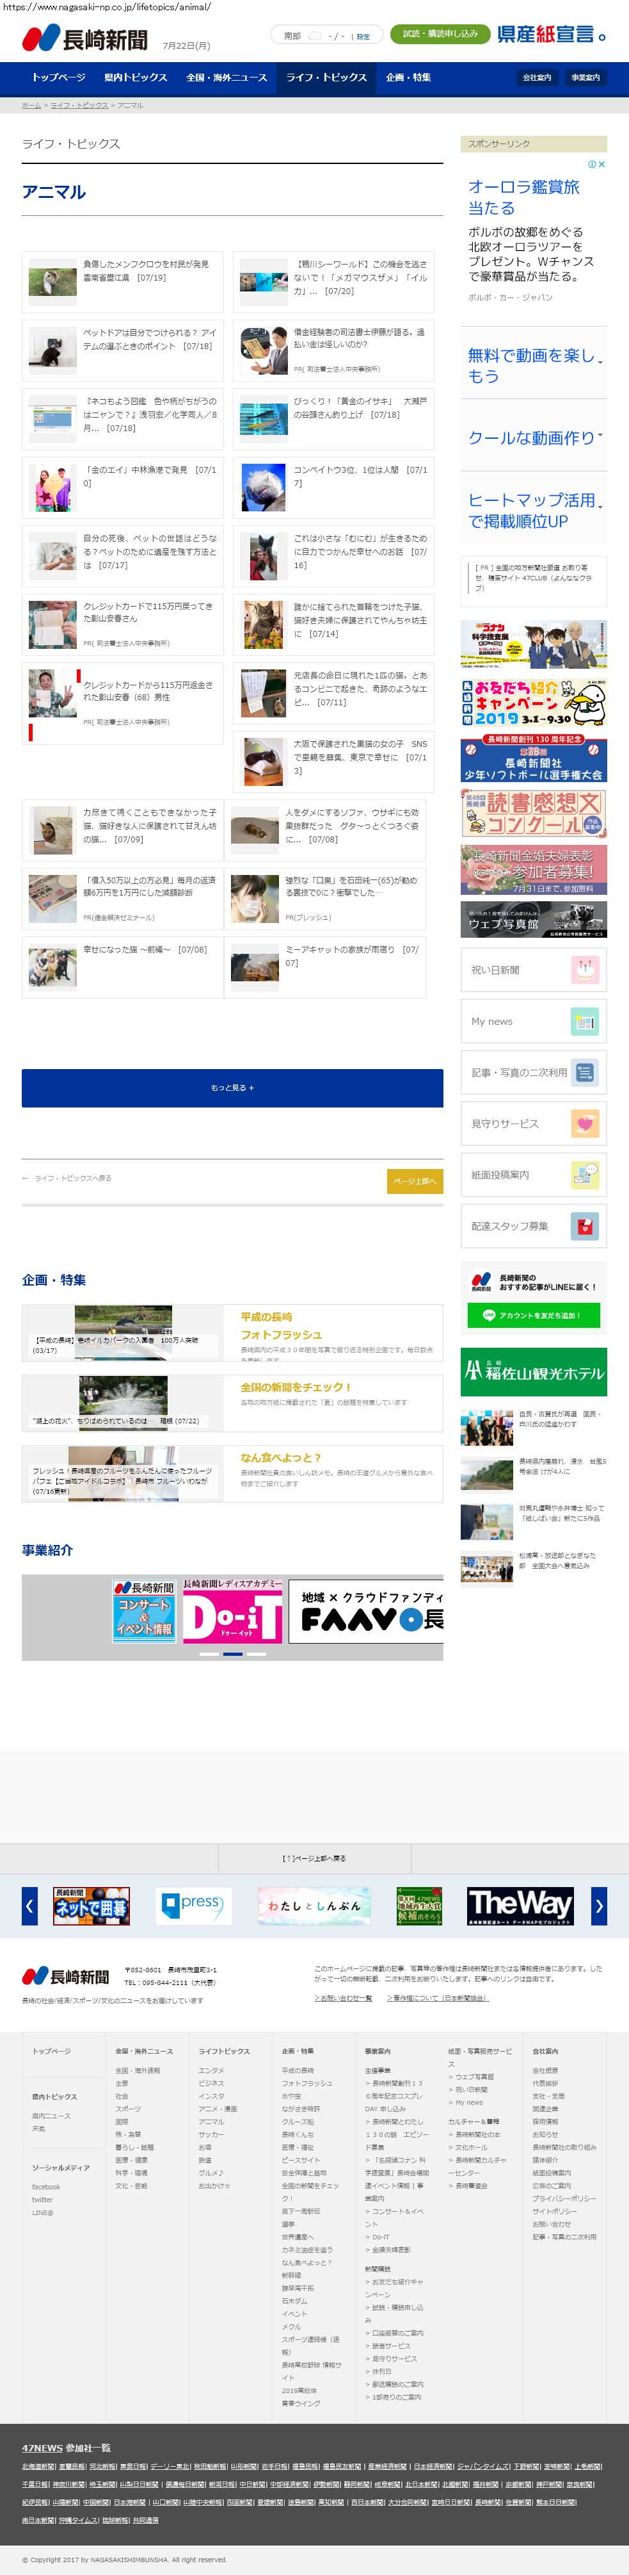The image size is (629, 2575).
Task: Click わたしとしんぶん footer banner
Action: [315, 1905]
